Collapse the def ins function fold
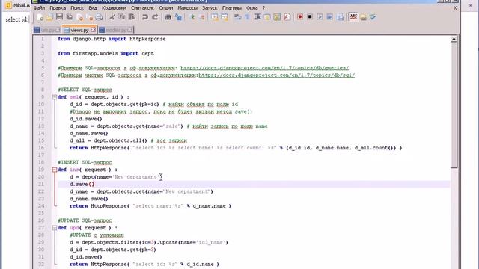The height and width of the screenshot is (269, 479). point(55,170)
